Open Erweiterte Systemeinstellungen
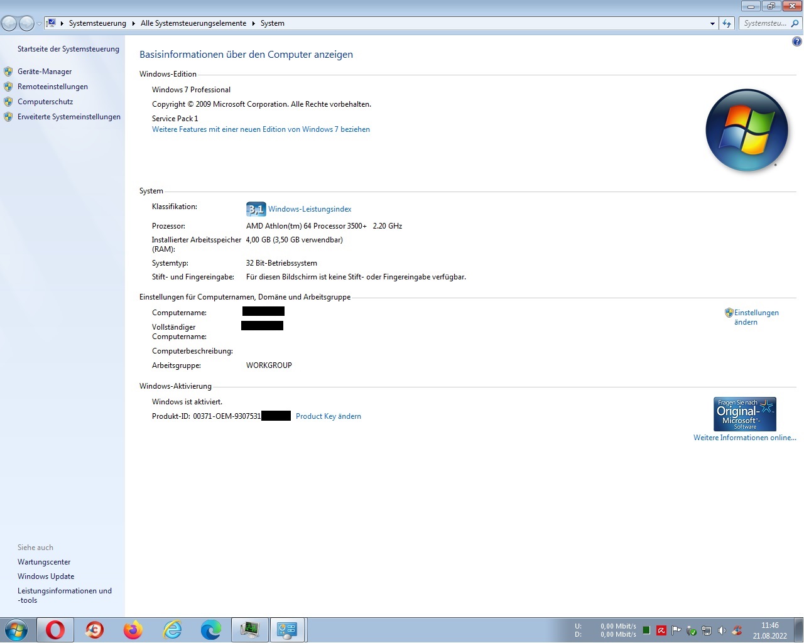Image resolution: width=804 pixels, height=643 pixels. pyautogui.click(x=69, y=117)
